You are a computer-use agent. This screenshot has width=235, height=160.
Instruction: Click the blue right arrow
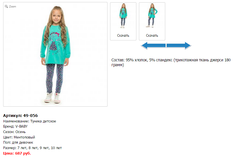[x=179, y=46]
